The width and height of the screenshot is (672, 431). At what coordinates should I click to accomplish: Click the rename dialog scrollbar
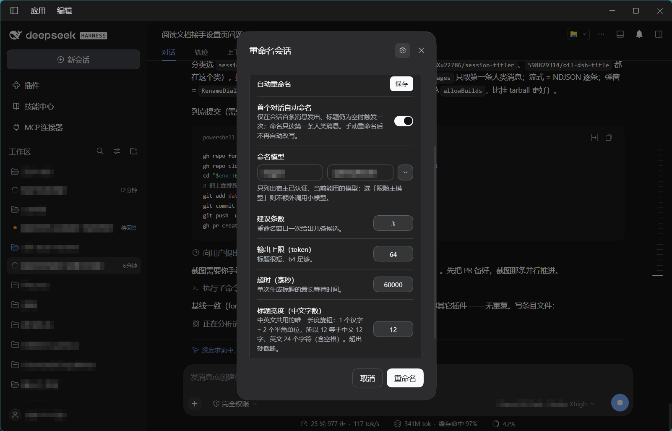(435, 242)
